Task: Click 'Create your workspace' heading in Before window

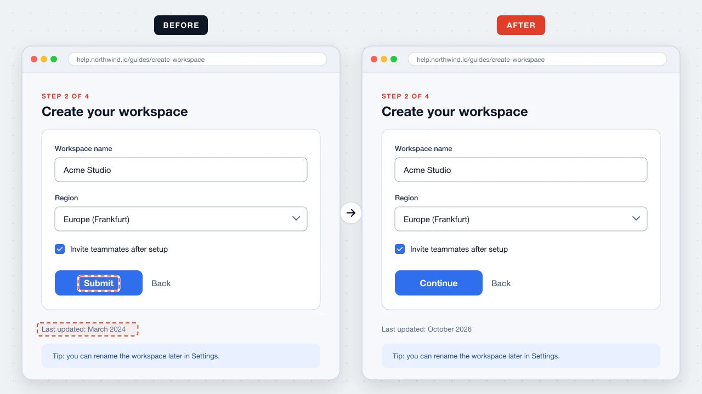Action: tap(115, 112)
